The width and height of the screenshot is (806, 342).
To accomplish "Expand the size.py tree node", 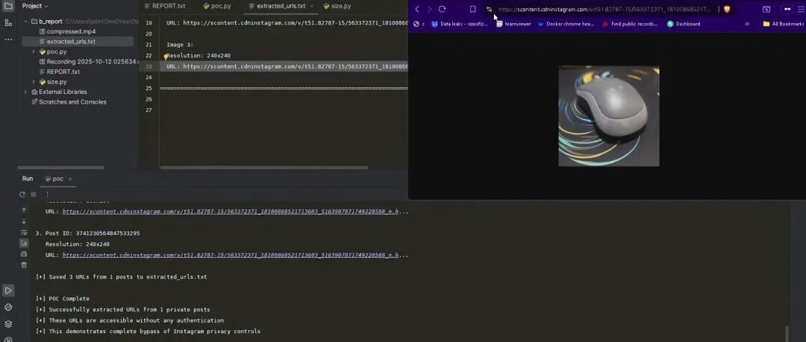I will coord(34,82).
